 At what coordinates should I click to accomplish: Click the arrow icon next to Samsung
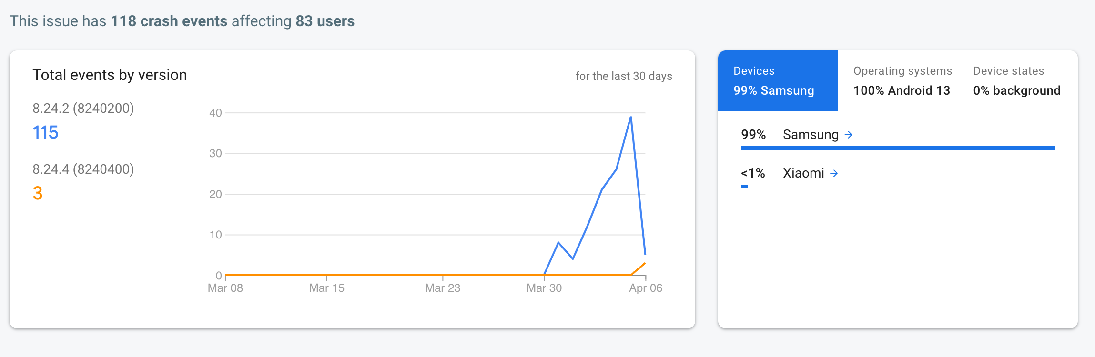[x=850, y=135]
